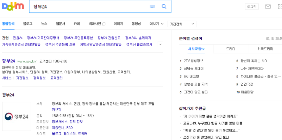The width and height of the screenshot is (282, 140).
Task: Open ranked keyword 생방송 오늘 저녁
Action: coord(196,84)
